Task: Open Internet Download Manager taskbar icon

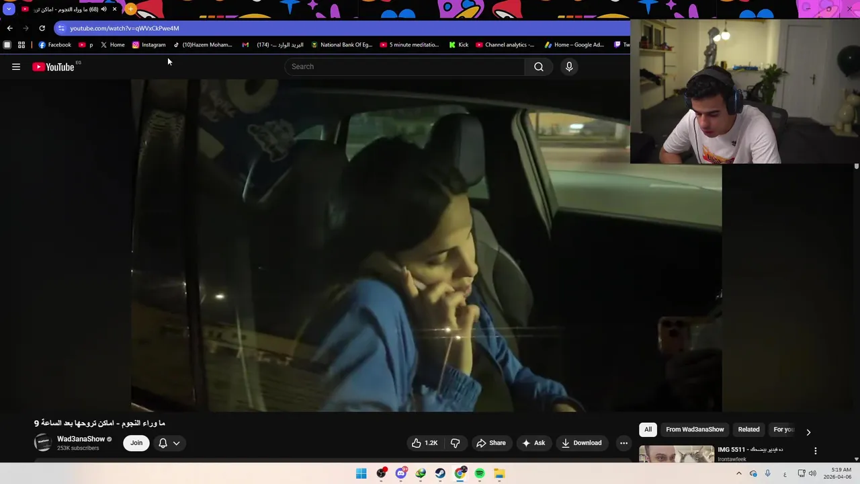Action: tap(421, 473)
